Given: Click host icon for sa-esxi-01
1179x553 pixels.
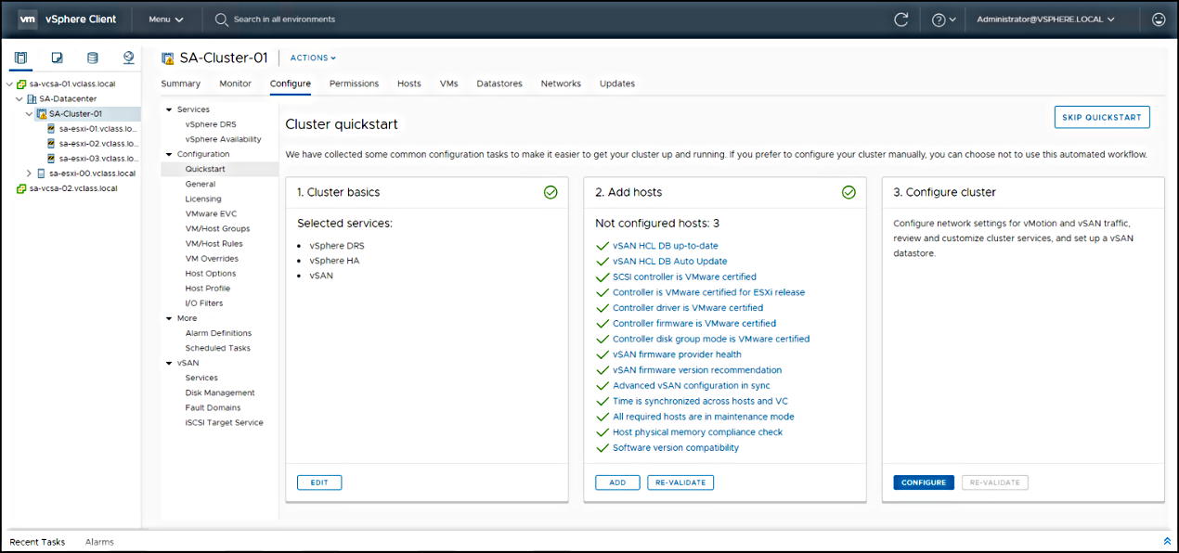Looking at the screenshot, I should click(52, 129).
